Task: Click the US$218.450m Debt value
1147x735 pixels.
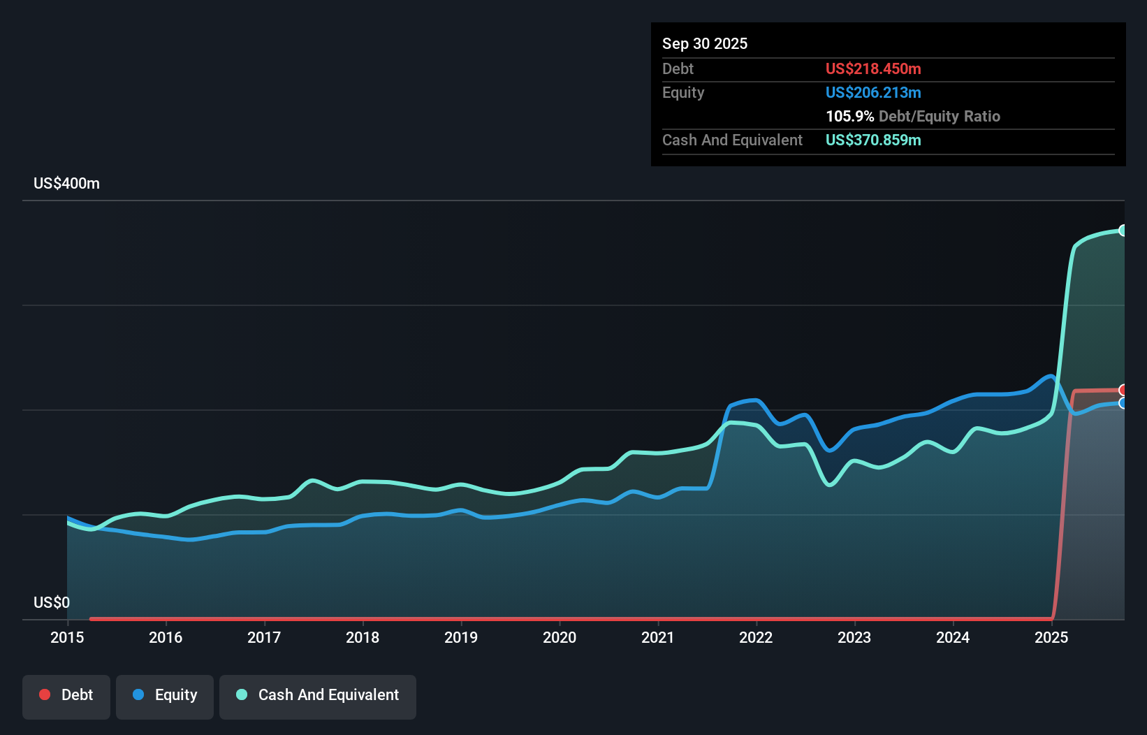Action: tap(873, 68)
